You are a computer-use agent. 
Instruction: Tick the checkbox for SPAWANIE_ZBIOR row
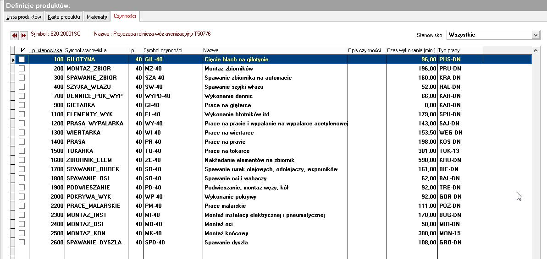pyautogui.click(x=22, y=78)
